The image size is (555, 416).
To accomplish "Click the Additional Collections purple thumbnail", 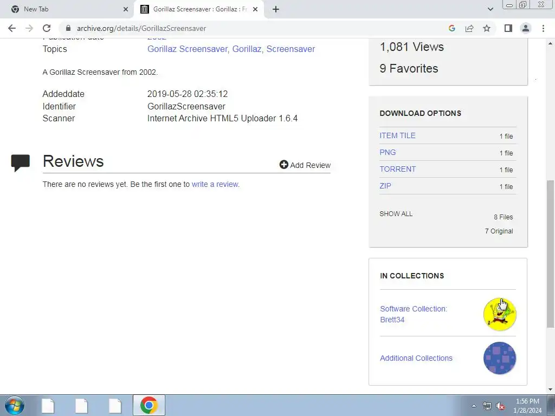I will [500, 358].
